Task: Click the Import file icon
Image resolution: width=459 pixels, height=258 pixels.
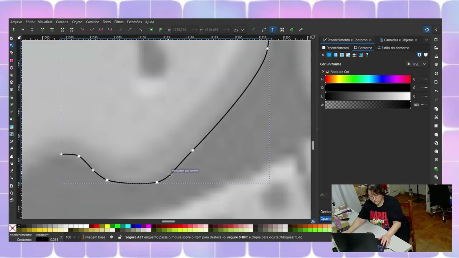Action: click(436, 73)
